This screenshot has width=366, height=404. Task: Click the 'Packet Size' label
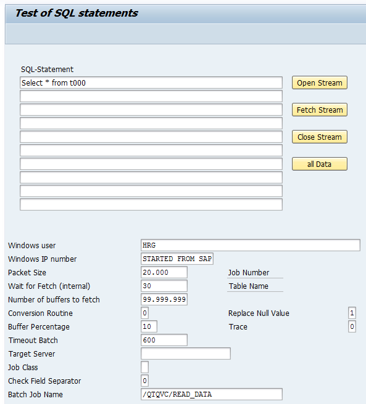27,273
